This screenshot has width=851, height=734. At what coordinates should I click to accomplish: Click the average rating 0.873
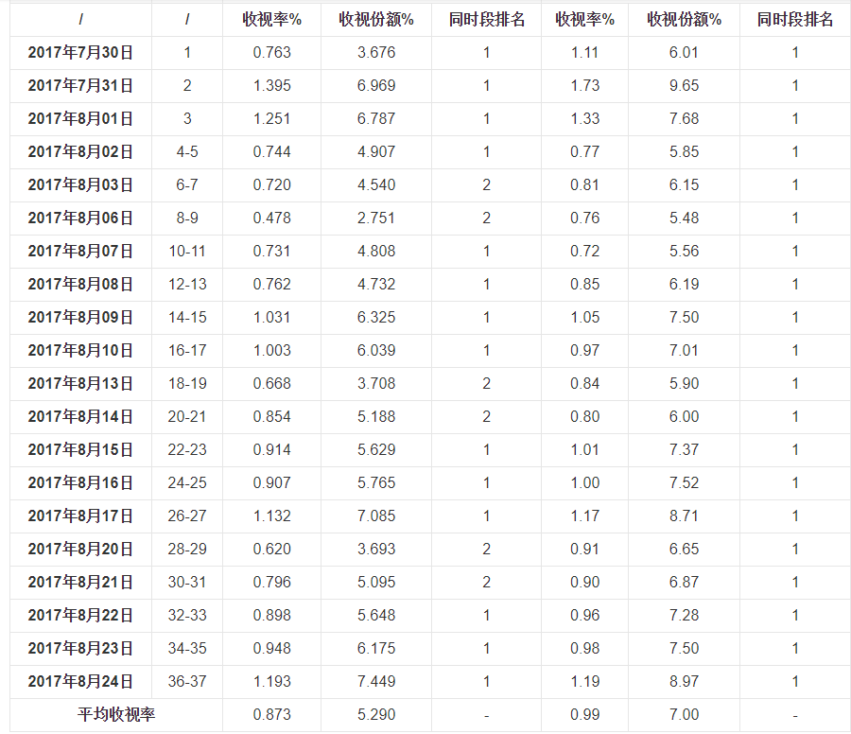(x=272, y=715)
